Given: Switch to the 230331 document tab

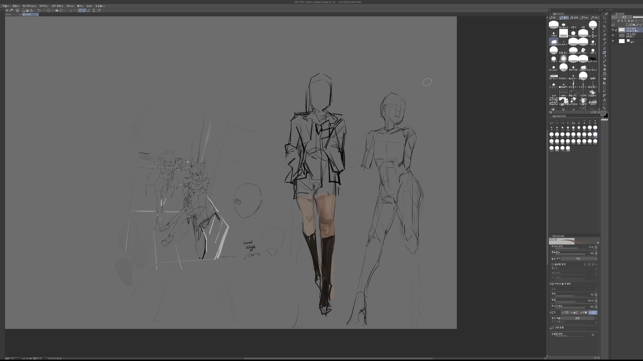Looking at the screenshot, I should click(10, 14).
